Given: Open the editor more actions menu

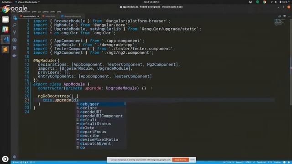Looking at the screenshot, I should (289, 16).
